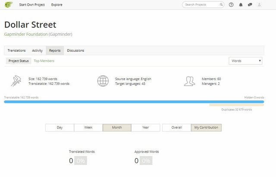
Task: Click the globe languages icon
Action: (x=103, y=81)
